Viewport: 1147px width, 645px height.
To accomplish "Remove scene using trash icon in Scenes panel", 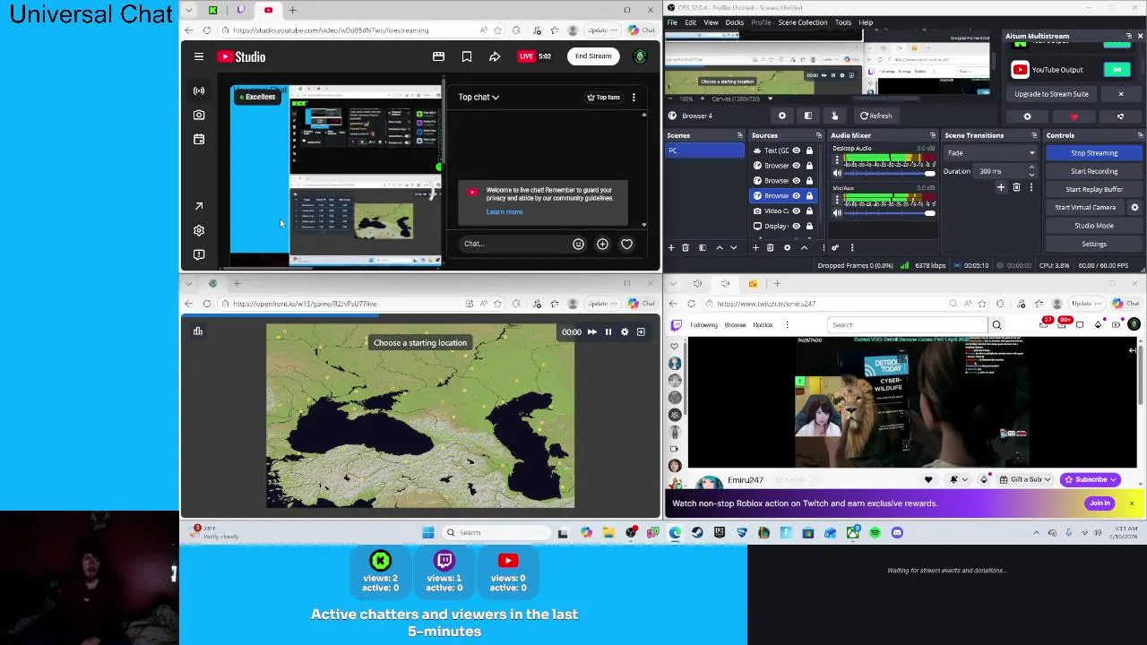I will 686,248.
